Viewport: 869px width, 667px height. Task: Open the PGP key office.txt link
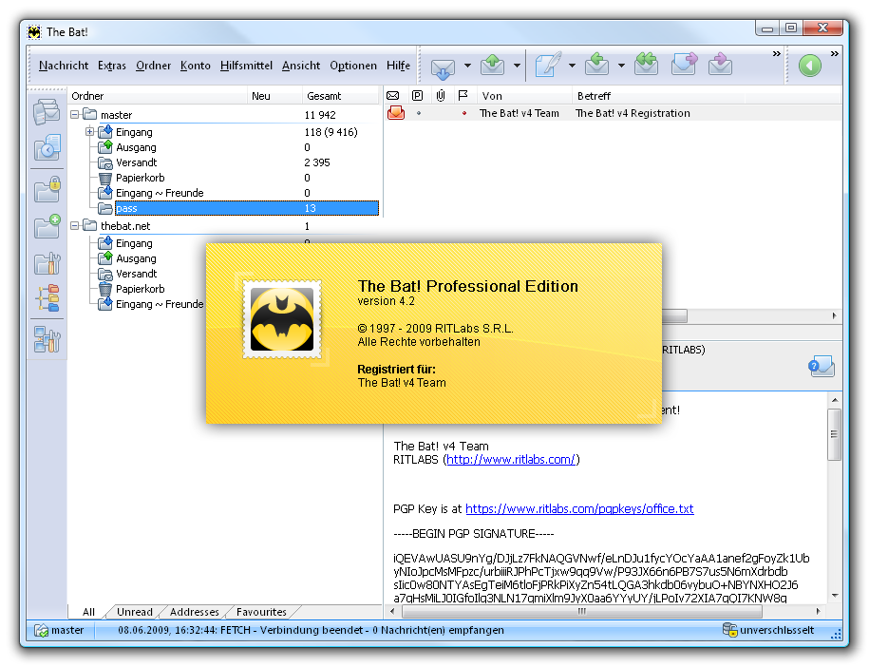(579, 509)
